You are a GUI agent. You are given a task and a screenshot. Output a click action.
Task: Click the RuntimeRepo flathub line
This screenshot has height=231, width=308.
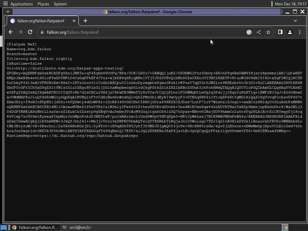pyautogui.click(x=72, y=136)
